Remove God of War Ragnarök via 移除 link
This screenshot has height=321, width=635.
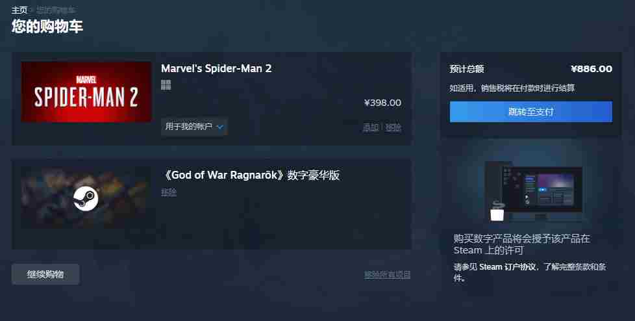169,192
